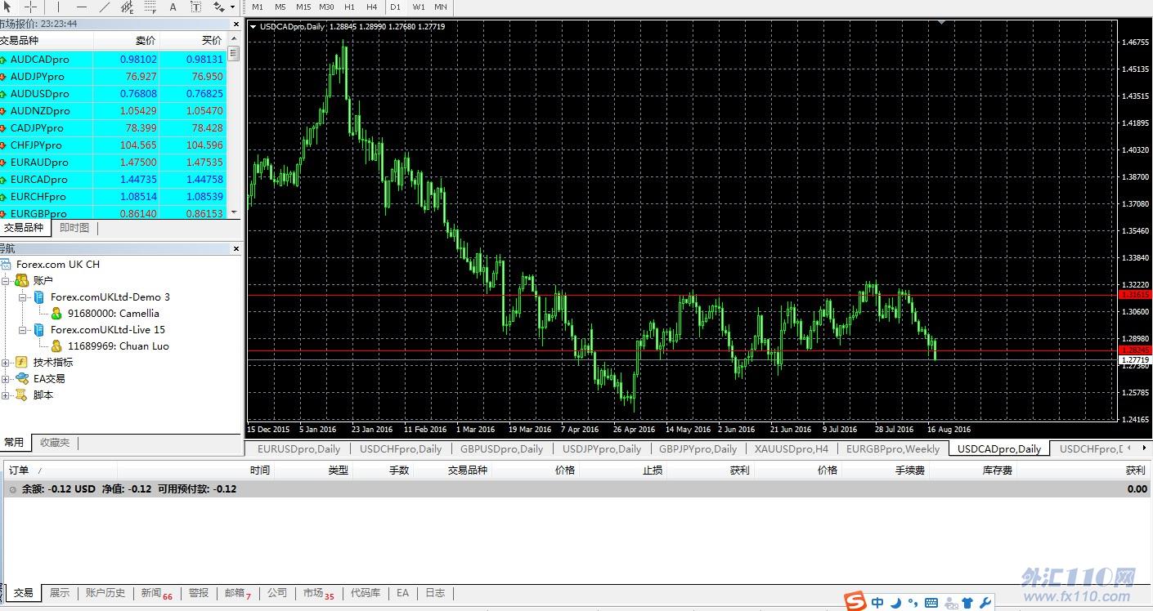1153x611 pixels.
Task: Expand the EA交易 tree node
Action: (x=6, y=378)
